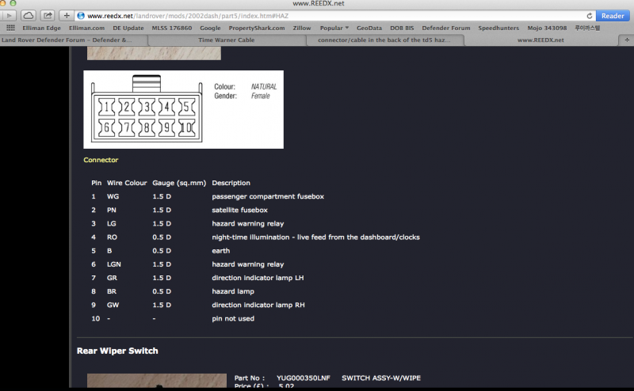Click wire colour 'LGN' cell
The width and height of the screenshot is (634, 391).
[x=113, y=264]
